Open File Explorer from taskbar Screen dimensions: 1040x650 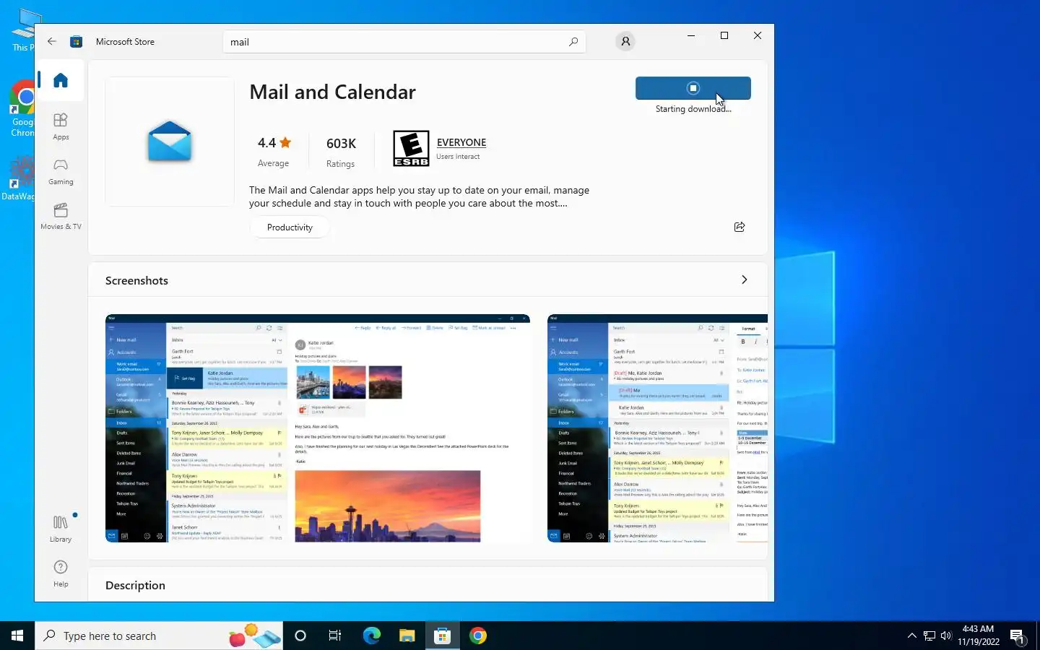coord(407,636)
